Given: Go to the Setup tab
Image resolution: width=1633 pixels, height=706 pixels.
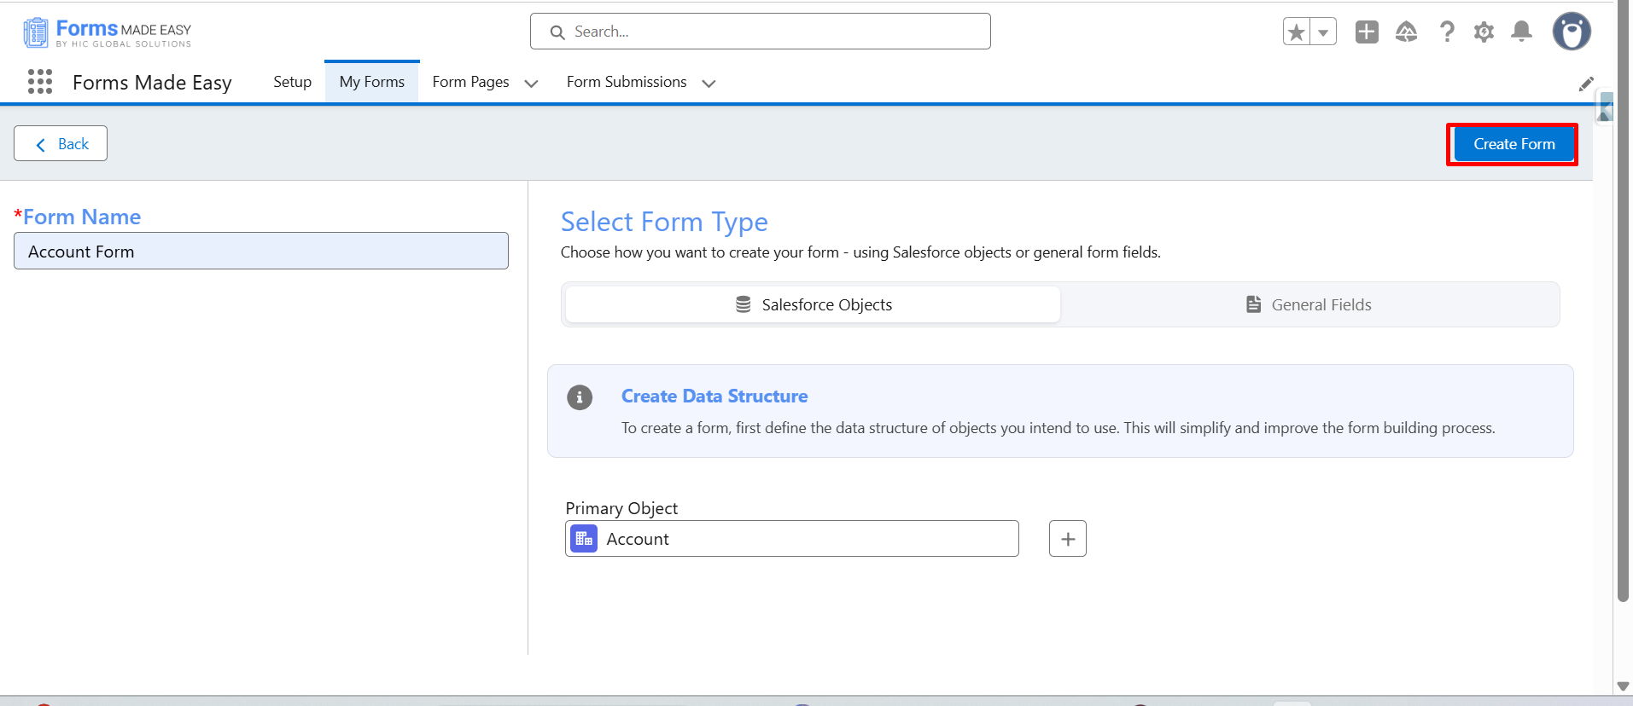Looking at the screenshot, I should click(x=292, y=82).
